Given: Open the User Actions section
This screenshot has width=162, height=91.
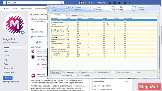Looking at the screenshot, I should 95,8.
